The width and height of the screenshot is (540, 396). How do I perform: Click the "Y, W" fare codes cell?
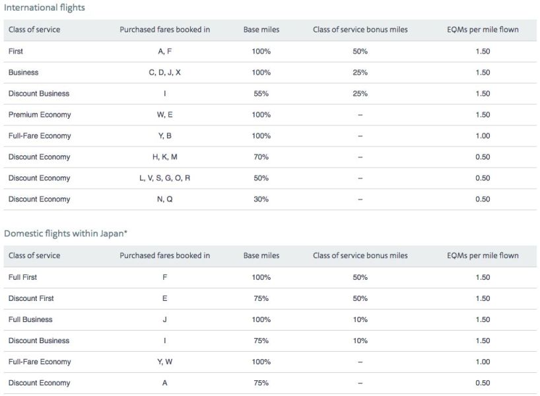(x=164, y=362)
